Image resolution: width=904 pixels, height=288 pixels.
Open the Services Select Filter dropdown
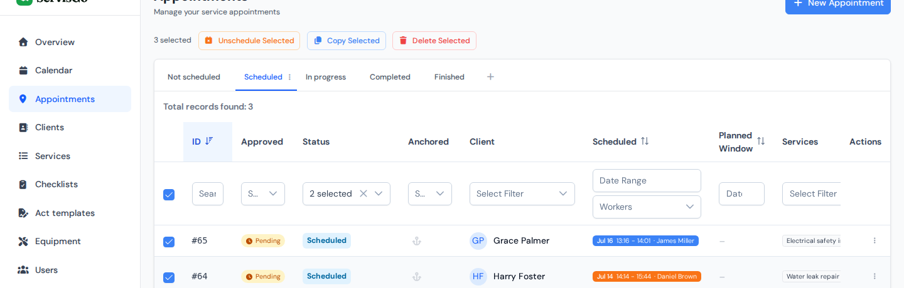pyautogui.click(x=811, y=193)
